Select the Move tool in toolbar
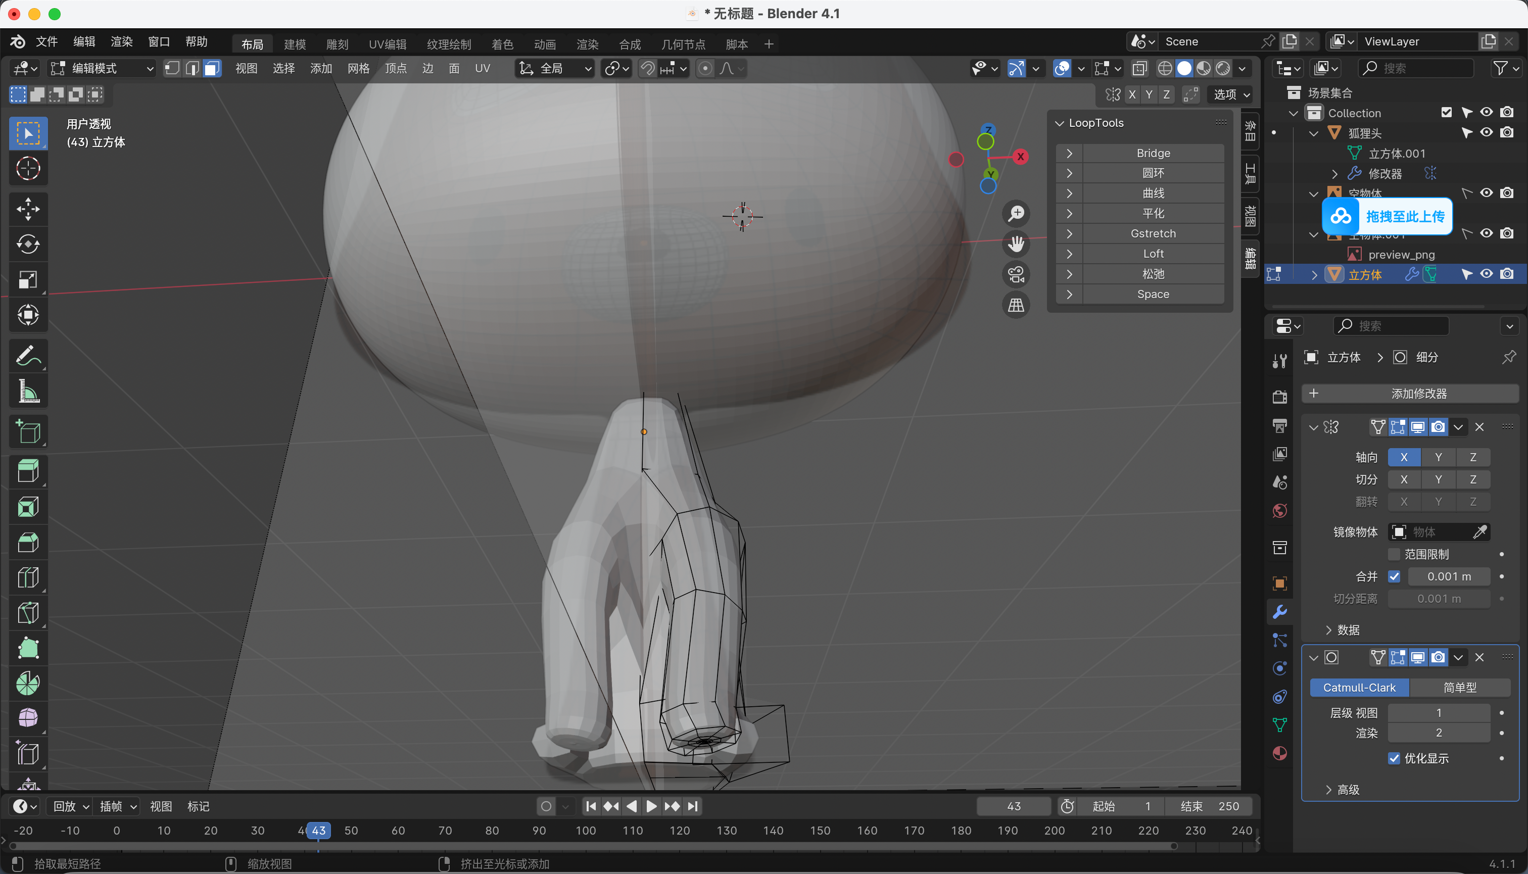1528x874 pixels. pos(28,209)
